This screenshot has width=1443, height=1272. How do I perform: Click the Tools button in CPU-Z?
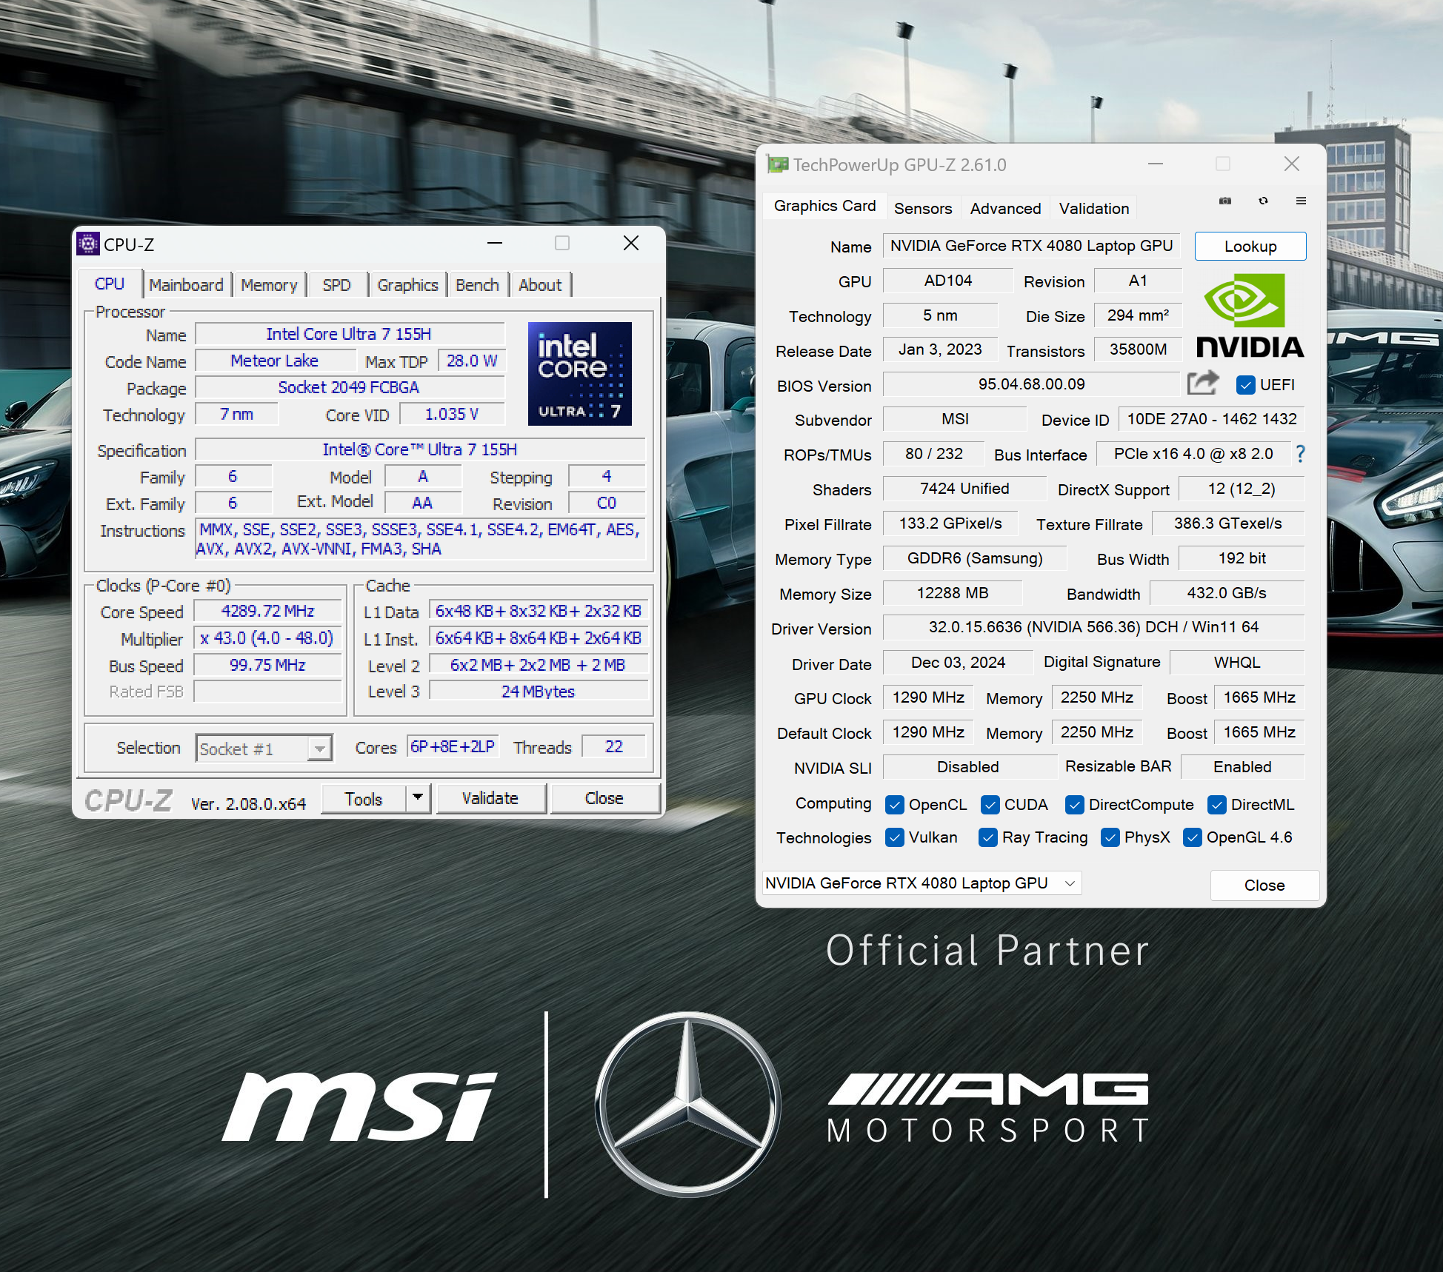point(364,799)
